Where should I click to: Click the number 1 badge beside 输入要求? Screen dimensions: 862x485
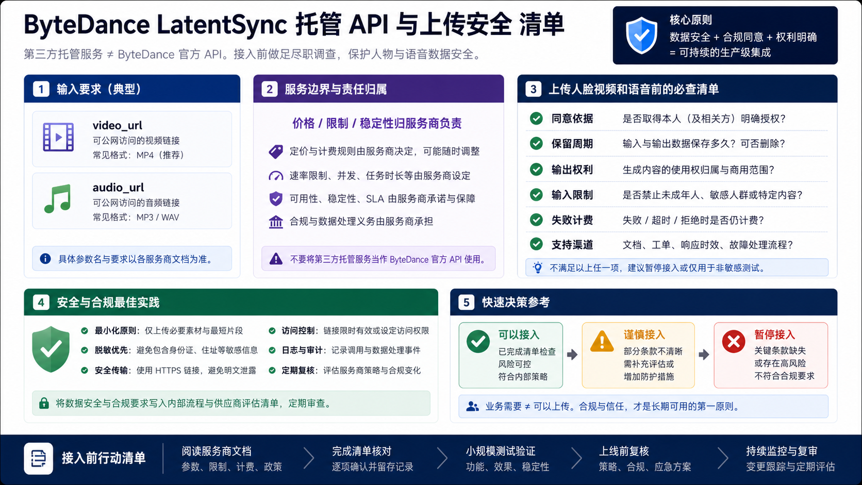tap(41, 89)
